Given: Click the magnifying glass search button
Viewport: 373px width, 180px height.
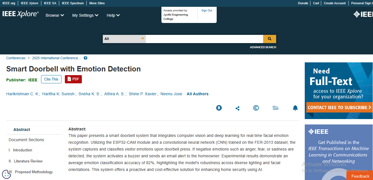Looking at the screenshot, I should (x=269, y=39).
